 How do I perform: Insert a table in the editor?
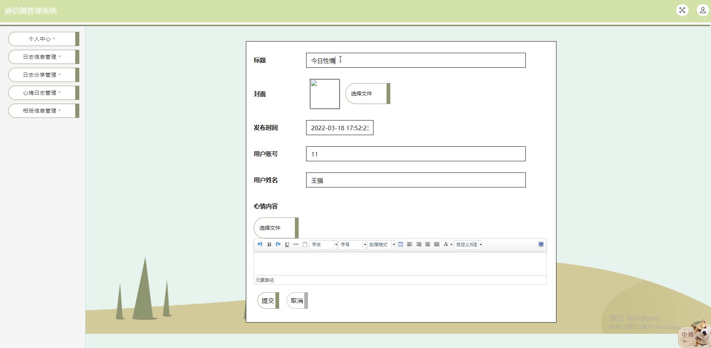(400, 244)
